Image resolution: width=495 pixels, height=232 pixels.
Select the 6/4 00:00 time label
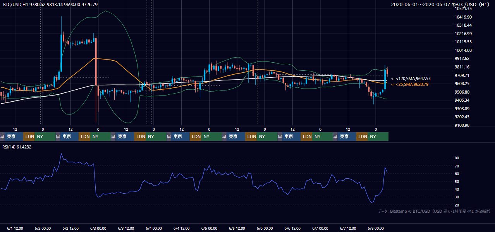154,229
